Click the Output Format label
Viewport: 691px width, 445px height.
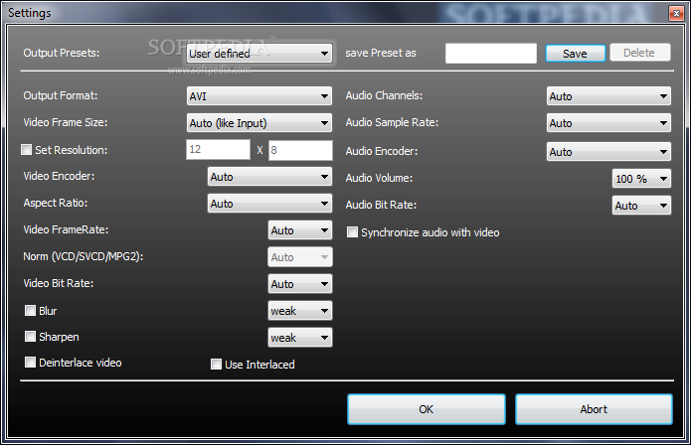click(61, 95)
